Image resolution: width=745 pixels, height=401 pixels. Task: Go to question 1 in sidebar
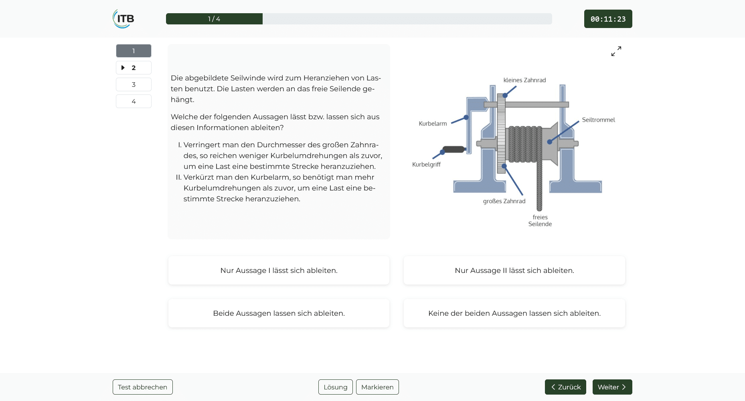[134, 51]
